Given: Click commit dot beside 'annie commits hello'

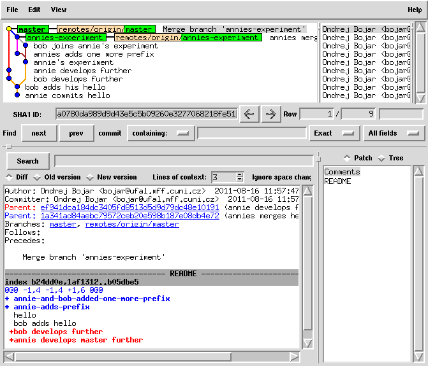Looking at the screenshot, I should coord(17,95).
